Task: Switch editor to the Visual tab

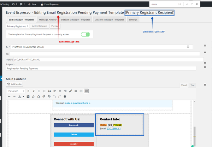Action: pyautogui.click(x=184, y=85)
